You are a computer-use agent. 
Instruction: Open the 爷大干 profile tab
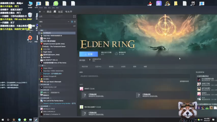pos(69,12)
